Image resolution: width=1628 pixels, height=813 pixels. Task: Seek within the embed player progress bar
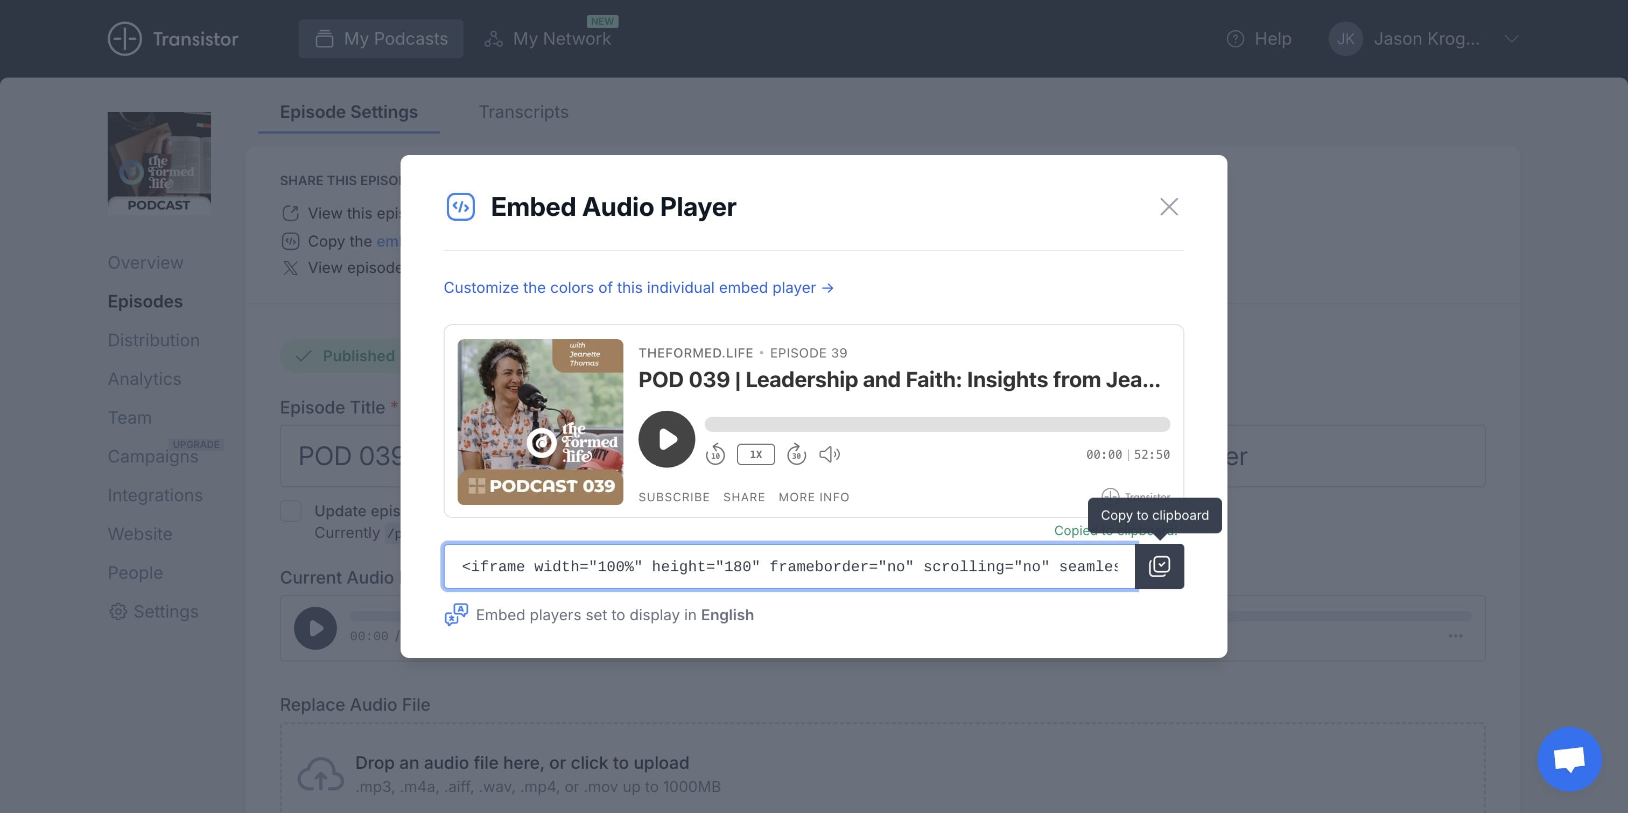[x=937, y=424]
